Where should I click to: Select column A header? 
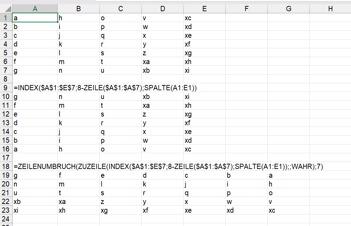tap(35, 9)
